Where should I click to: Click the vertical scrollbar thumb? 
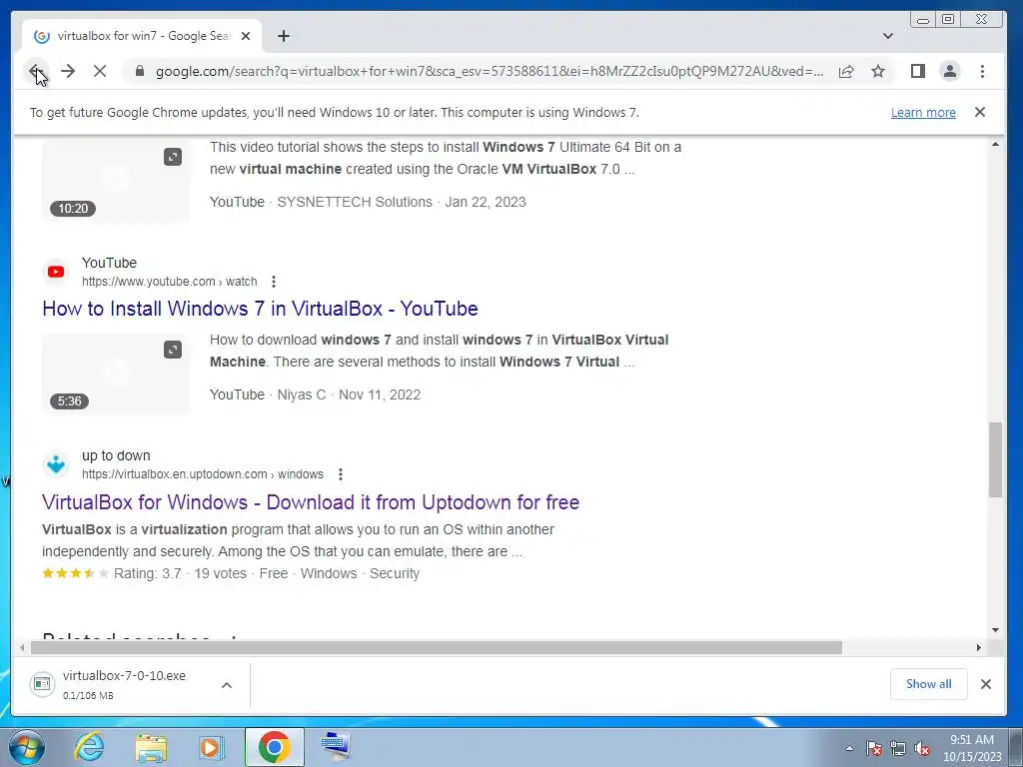coord(995,459)
